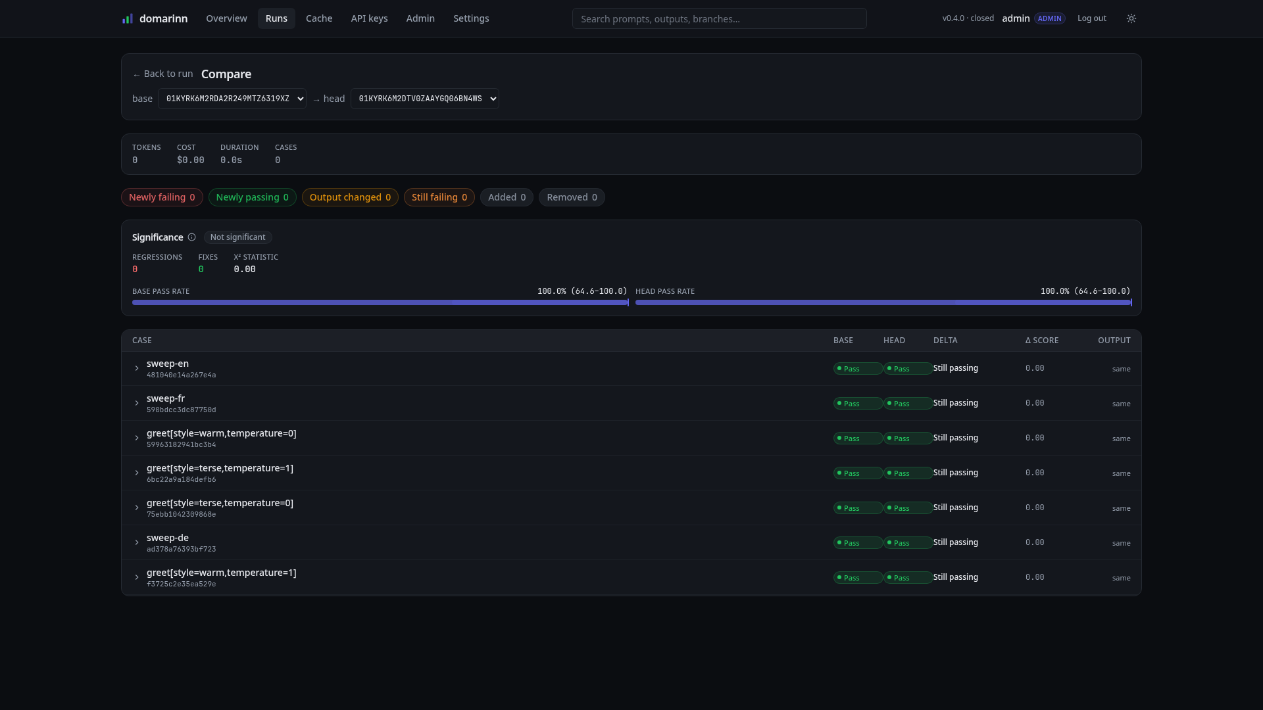Click the domarinn bar-chart logo icon
The height and width of the screenshot is (710, 1263).
128,18
